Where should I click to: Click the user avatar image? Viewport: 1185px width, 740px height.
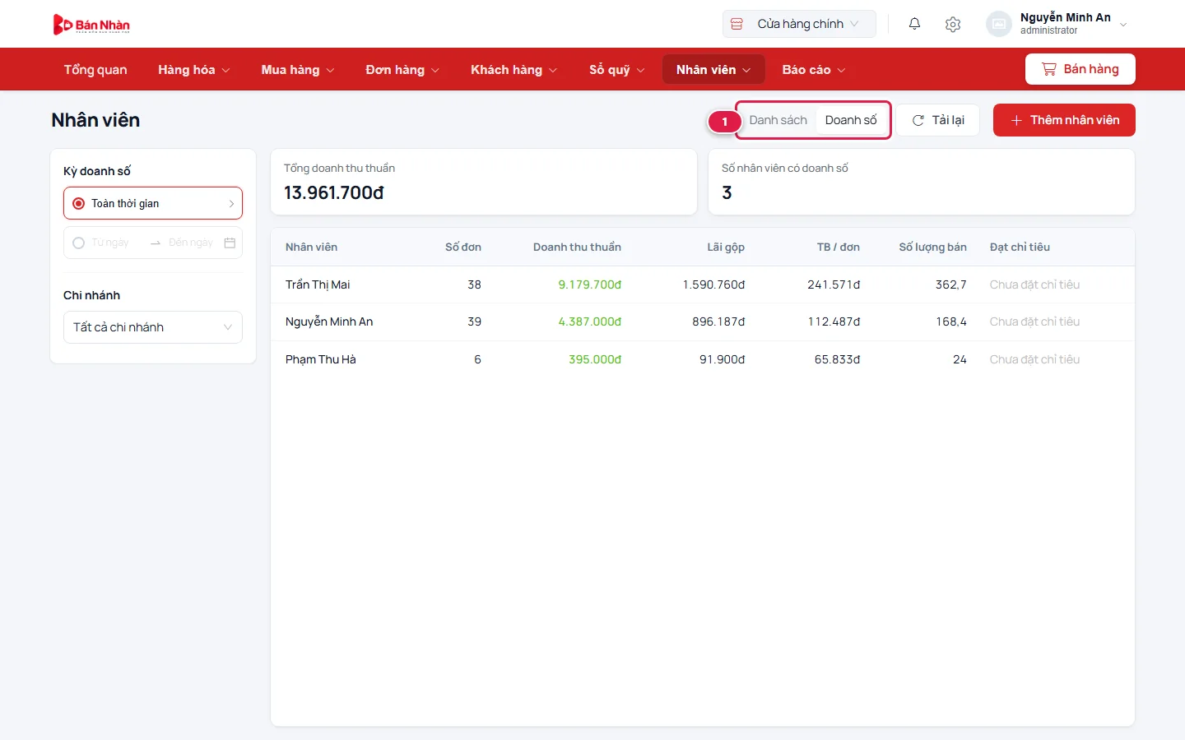pyautogui.click(x=998, y=24)
